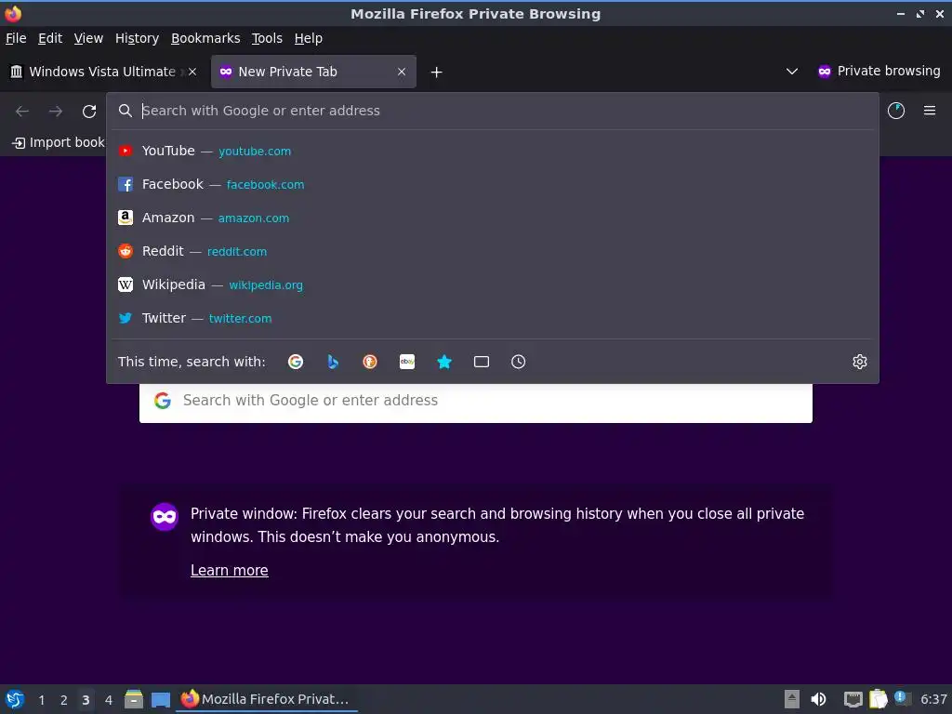Click Mozilla Firefox taskbar window button

(267, 699)
